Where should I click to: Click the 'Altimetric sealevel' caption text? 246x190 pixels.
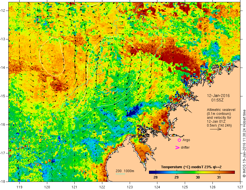click(221, 110)
